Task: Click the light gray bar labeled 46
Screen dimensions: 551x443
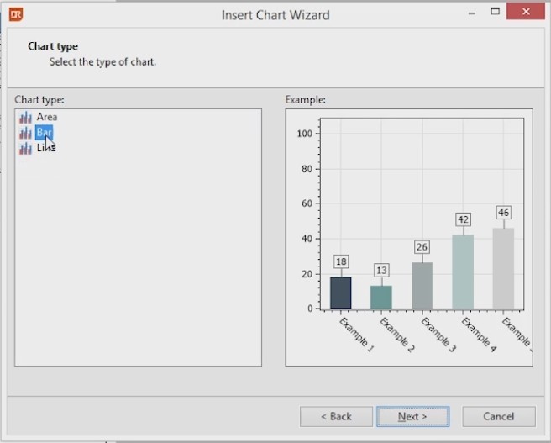Action: (503, 268)
